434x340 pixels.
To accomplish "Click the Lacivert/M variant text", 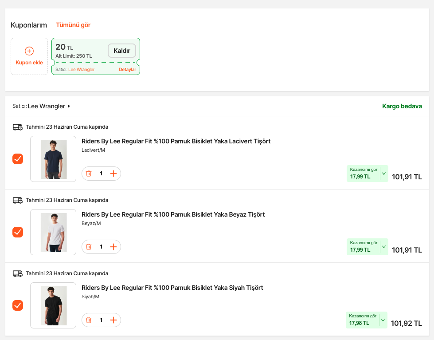I will 93,150.
